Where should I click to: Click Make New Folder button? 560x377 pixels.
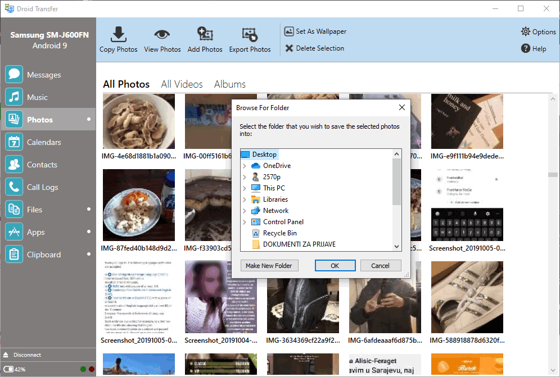[269, 266]
